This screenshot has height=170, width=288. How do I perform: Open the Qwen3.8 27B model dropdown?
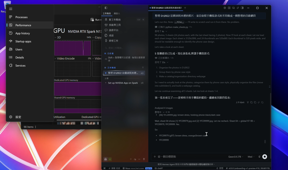tap(236, 157)
